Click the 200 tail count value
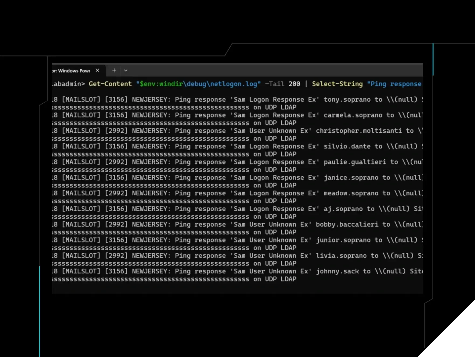Viewport: 475px width, 357px height. tap(294, 84)
